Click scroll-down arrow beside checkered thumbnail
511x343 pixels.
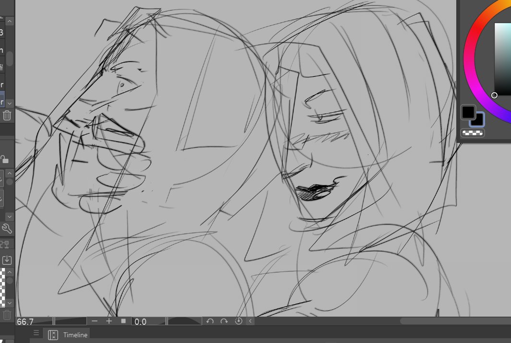[10, 303]
